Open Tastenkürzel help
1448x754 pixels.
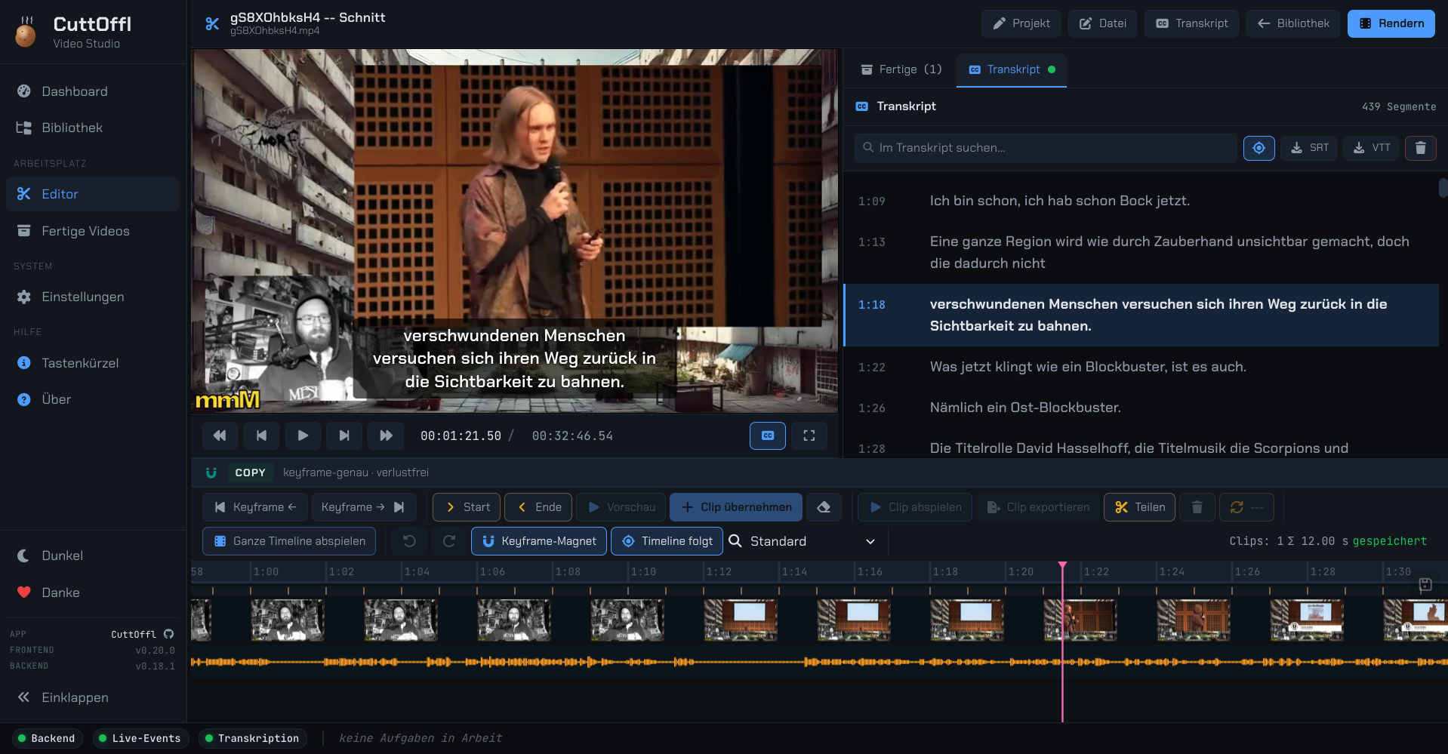[92, 363]
